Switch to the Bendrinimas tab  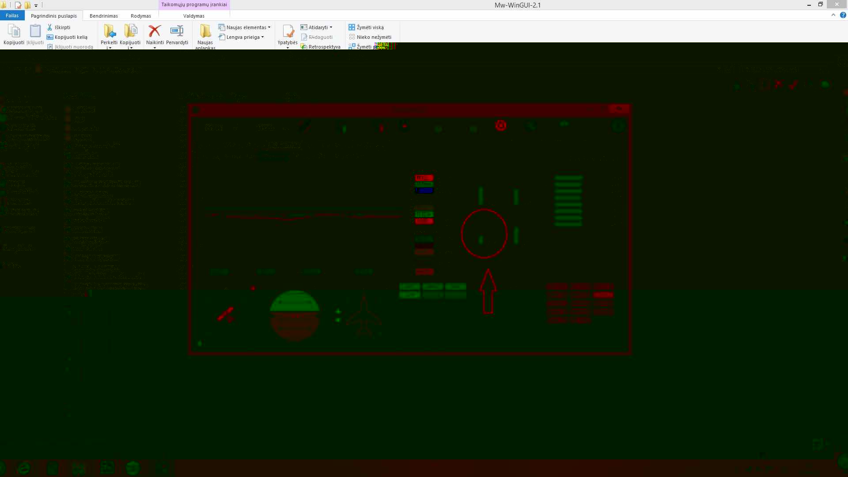[103, 16]
